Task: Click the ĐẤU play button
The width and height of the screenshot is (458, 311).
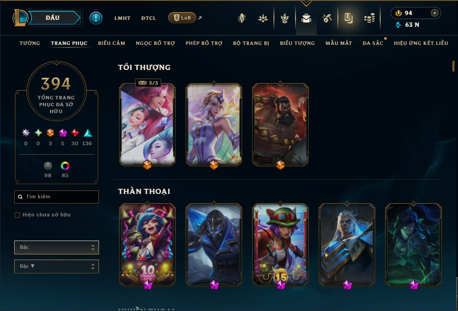Action: coord(53,18)
